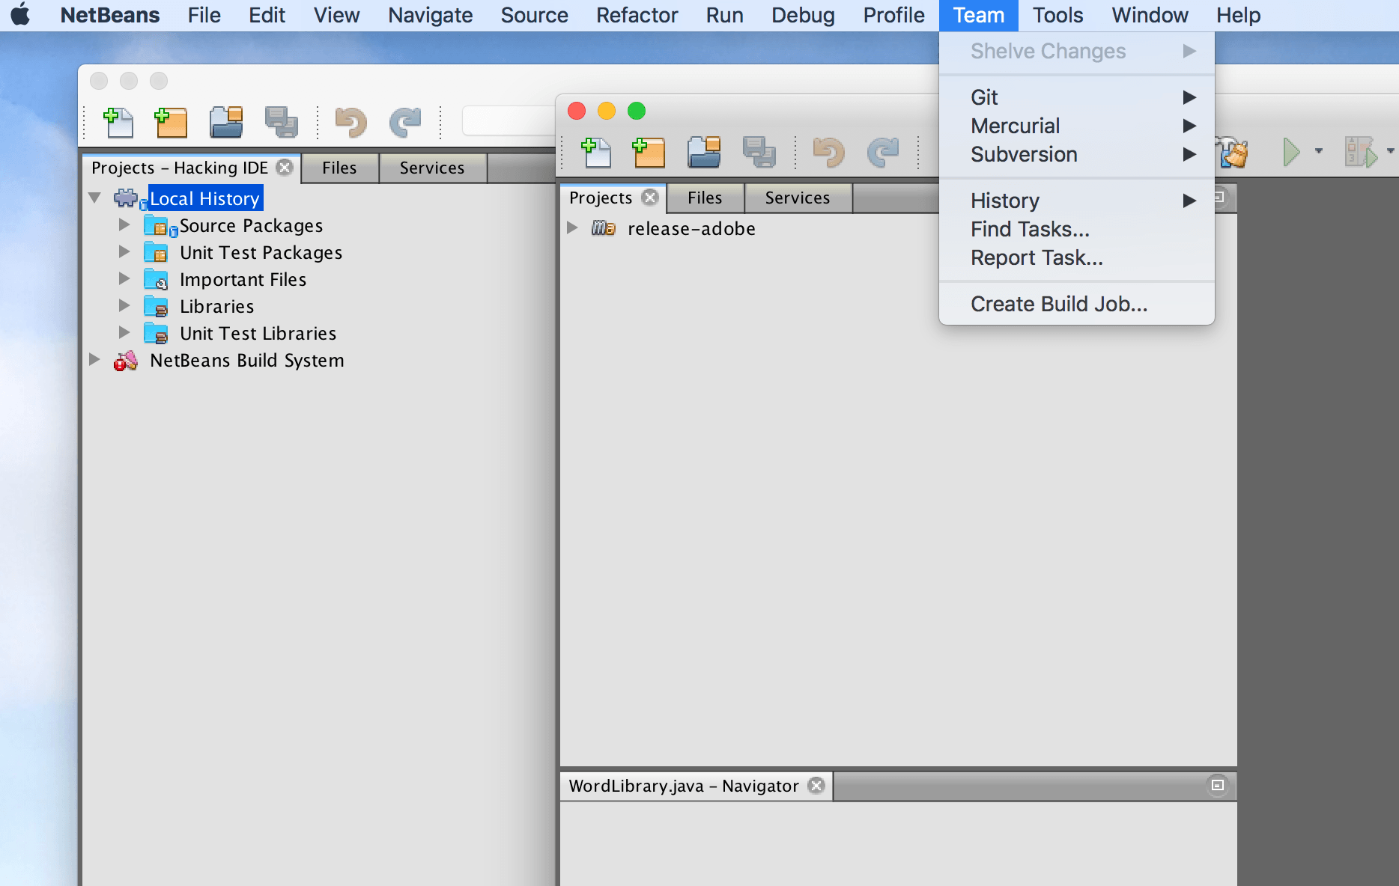Image resolution: width=1399 pixels, height=886 pixels.
Task: Click the NetBeans Build System project icon
Action: [125, 361]
